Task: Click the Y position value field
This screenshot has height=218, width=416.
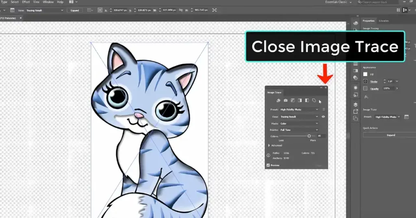Action: [x=145, y=10]
